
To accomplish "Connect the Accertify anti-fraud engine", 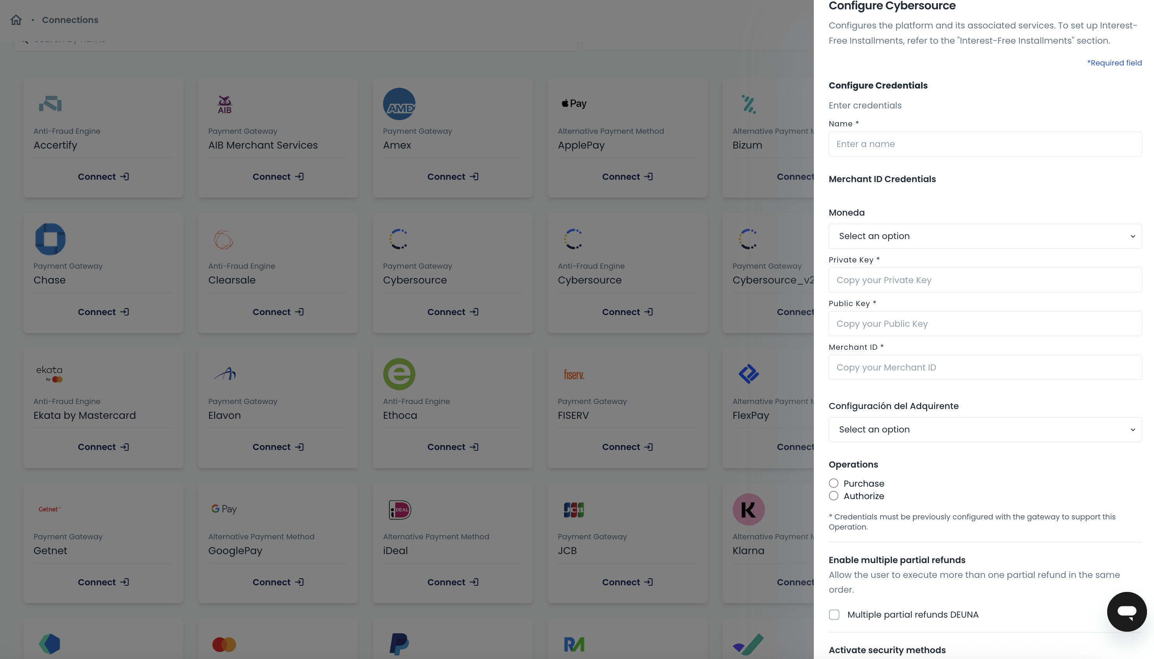I will pyautogui.click(x=103, y=177).
